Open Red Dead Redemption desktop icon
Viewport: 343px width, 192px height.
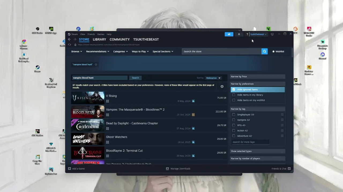24,57
